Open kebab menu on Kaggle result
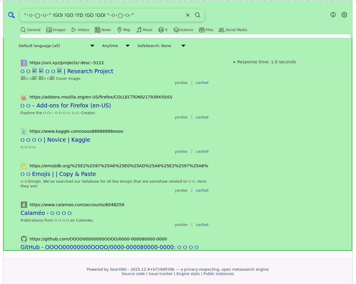 coord(192,152)
